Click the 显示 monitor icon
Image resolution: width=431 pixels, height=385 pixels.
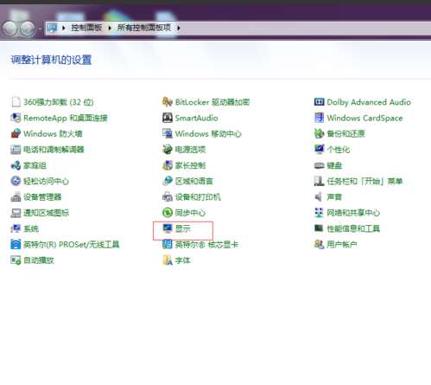tap(168, 228)
